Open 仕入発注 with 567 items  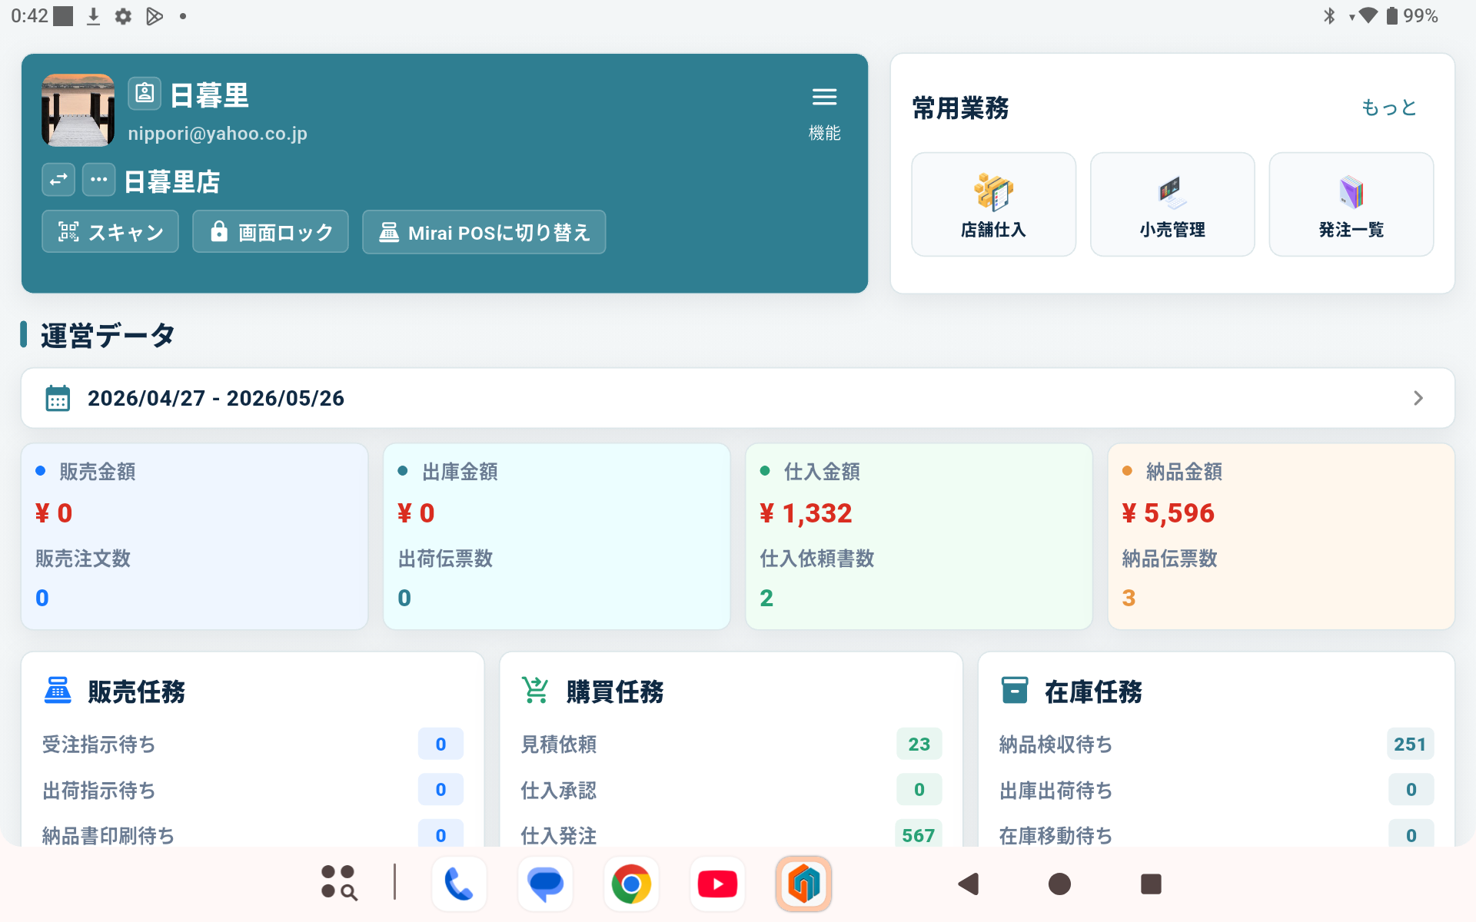731,834
